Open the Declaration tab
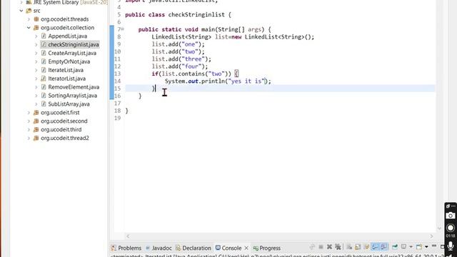The width and height of the screenshot is (457, 257). pos(194,248)
